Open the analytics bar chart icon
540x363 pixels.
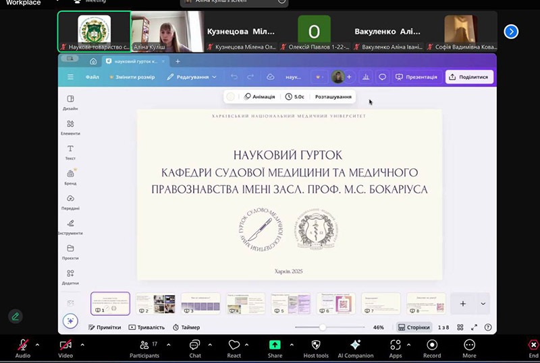point(366,77)
